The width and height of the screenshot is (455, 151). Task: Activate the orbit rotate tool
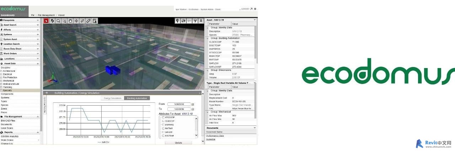tap(82, 21)
